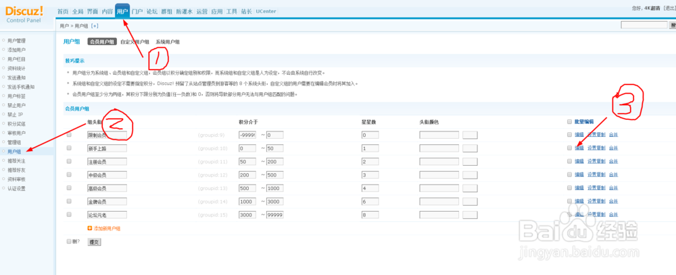Open 用户管理 in the sidebar
Screen dimensions: 676x275
pos(17,41)
